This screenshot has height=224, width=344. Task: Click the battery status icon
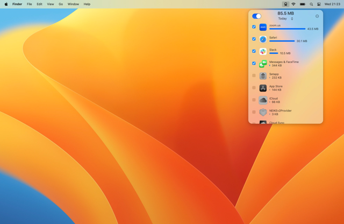click(303, 4)
